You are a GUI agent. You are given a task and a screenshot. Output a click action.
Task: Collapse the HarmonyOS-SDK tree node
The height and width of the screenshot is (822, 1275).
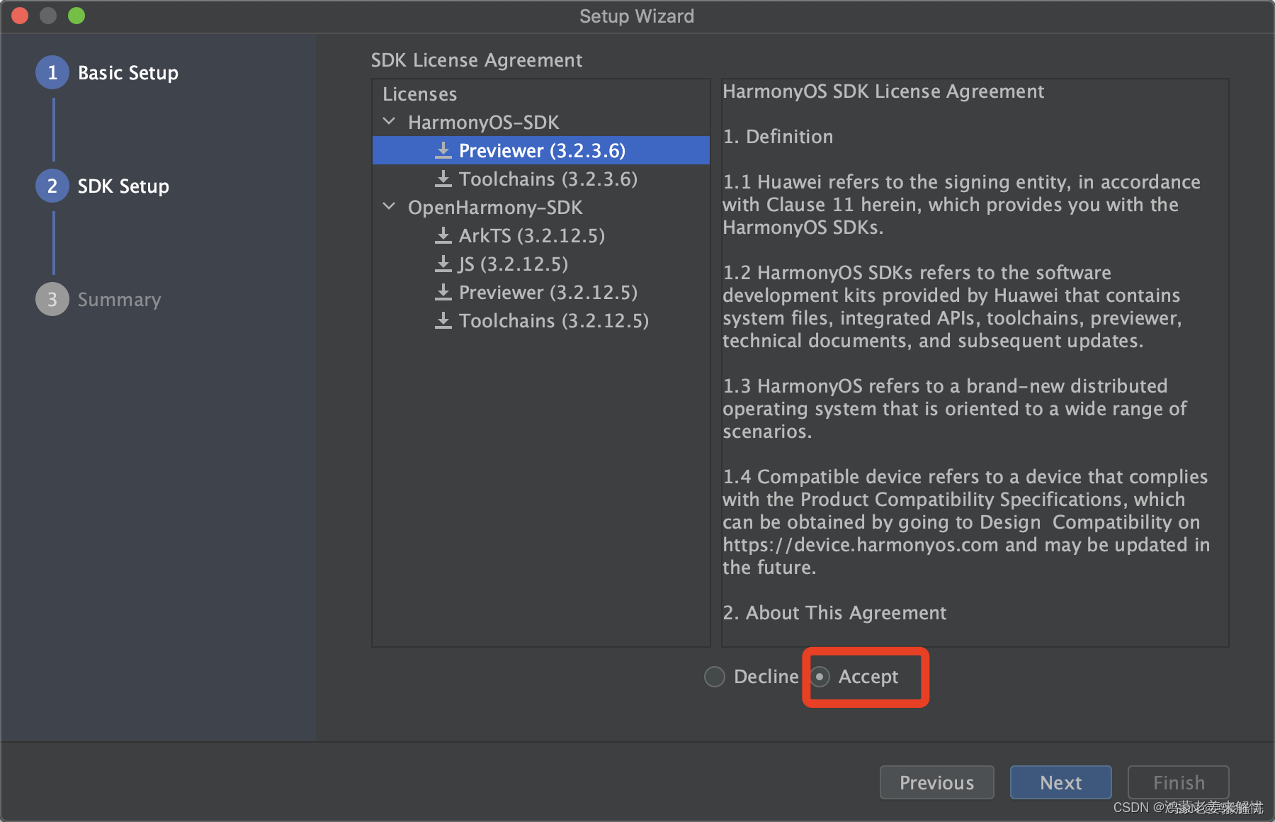tap(389, 122)
